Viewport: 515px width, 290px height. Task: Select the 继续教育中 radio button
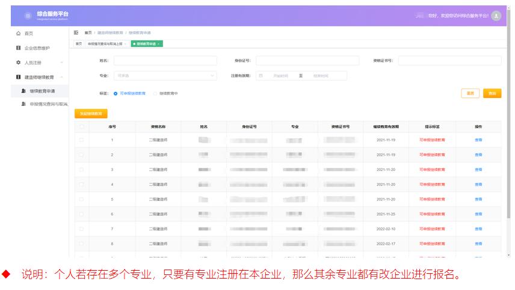[155, 93]
